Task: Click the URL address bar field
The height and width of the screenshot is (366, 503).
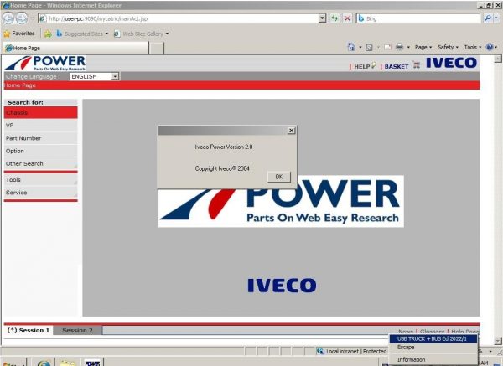Action: click(179, 18)
